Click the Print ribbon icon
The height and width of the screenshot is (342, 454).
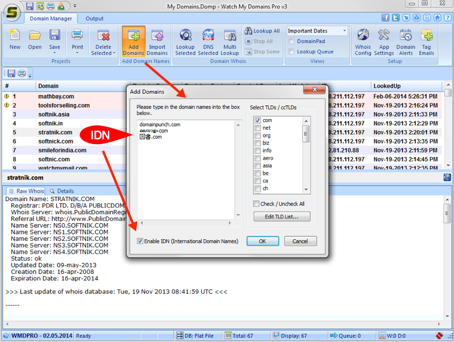click(x=77, y=38)
